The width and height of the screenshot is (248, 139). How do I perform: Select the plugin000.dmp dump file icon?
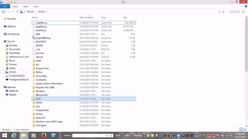[34, 38]
